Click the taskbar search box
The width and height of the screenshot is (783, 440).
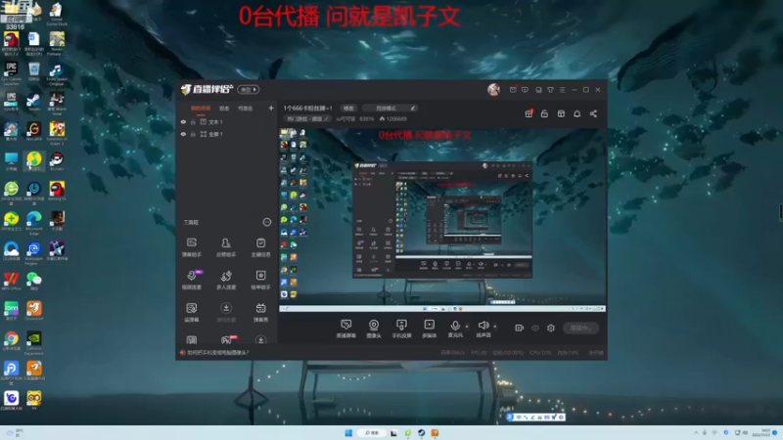pyautogui.click(x=372, y=432)
